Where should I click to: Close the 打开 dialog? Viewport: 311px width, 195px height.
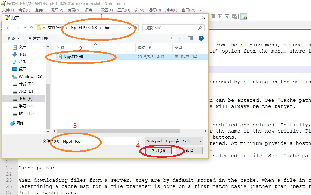(204, 18)
